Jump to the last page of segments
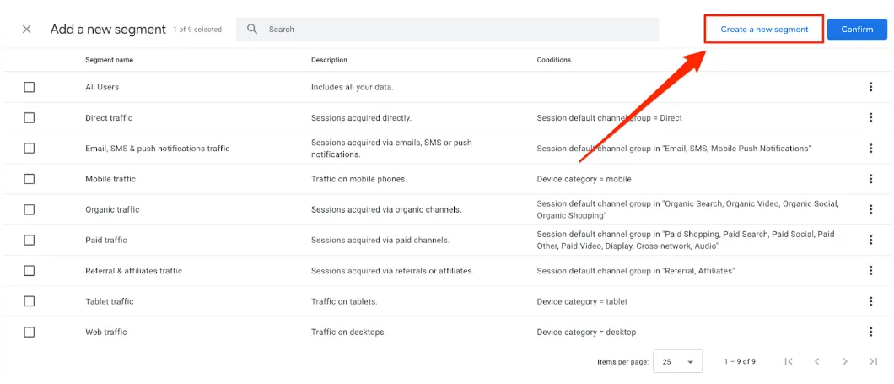This screenshot has width=894, height=384. click(x=873, y=361)
